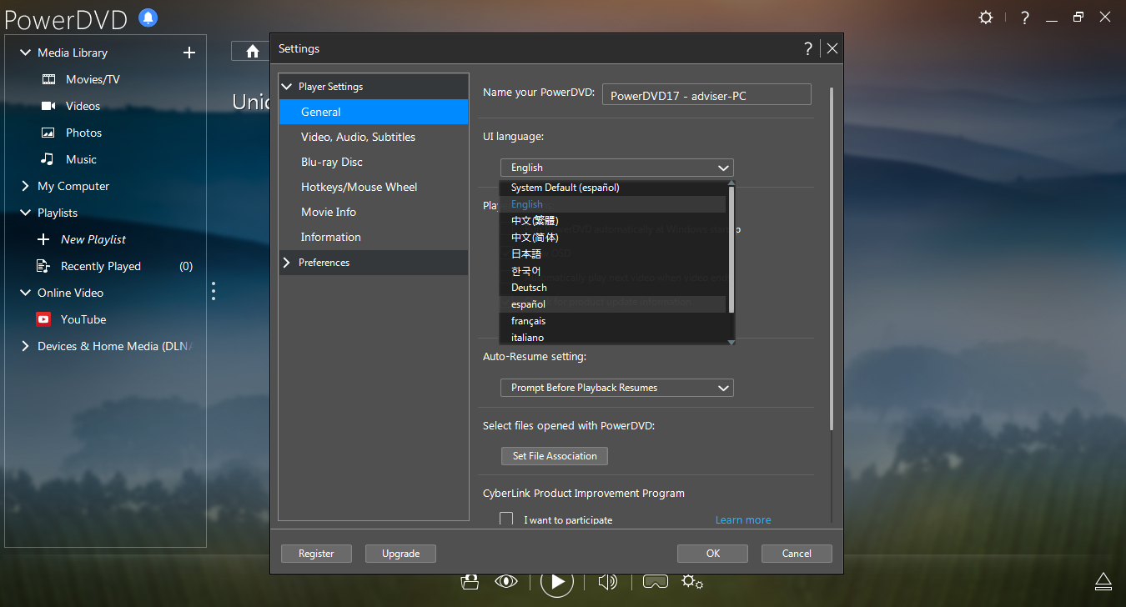Collapse the Media Library tree section
Screen dimensions: 1126x607
[x=25, y=53]
